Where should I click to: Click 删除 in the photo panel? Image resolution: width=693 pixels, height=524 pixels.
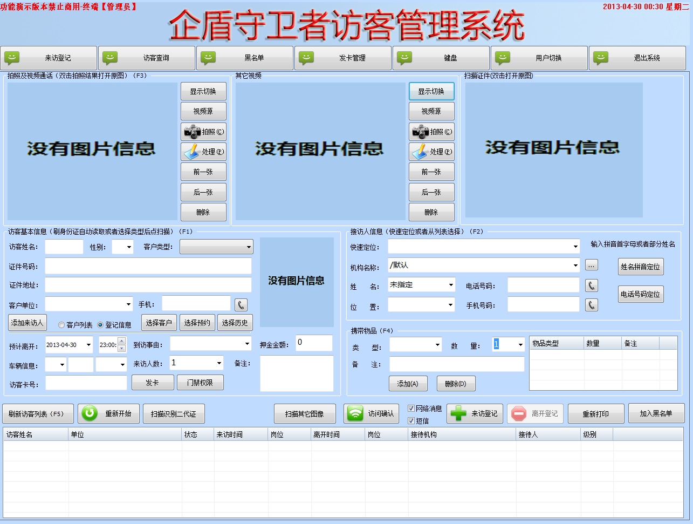[203, 212]
